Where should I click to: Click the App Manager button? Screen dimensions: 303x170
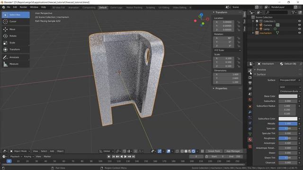(x=233, y=151)
